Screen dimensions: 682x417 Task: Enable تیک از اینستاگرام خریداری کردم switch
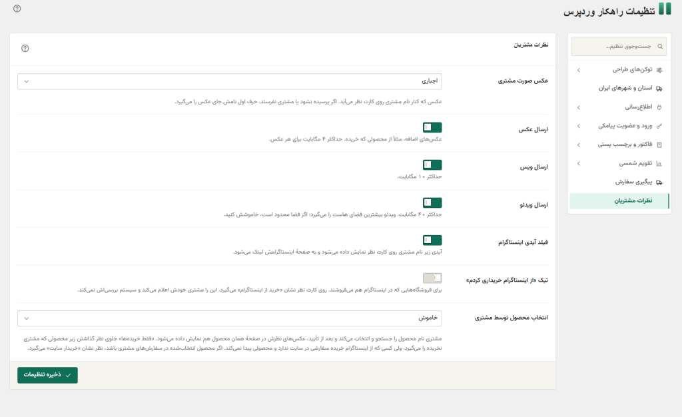coord(432,278)
